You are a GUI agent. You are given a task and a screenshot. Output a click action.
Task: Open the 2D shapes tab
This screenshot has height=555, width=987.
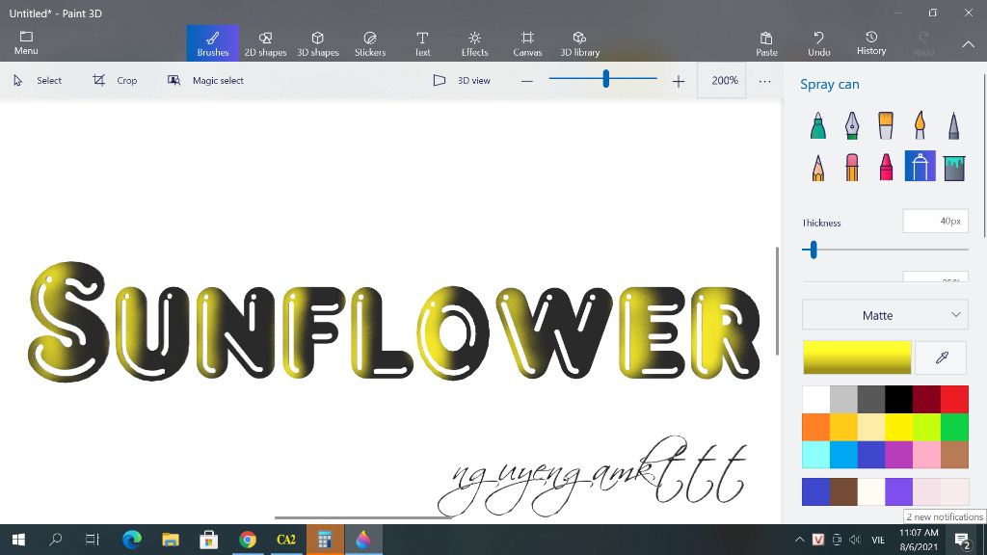(265, 43)
